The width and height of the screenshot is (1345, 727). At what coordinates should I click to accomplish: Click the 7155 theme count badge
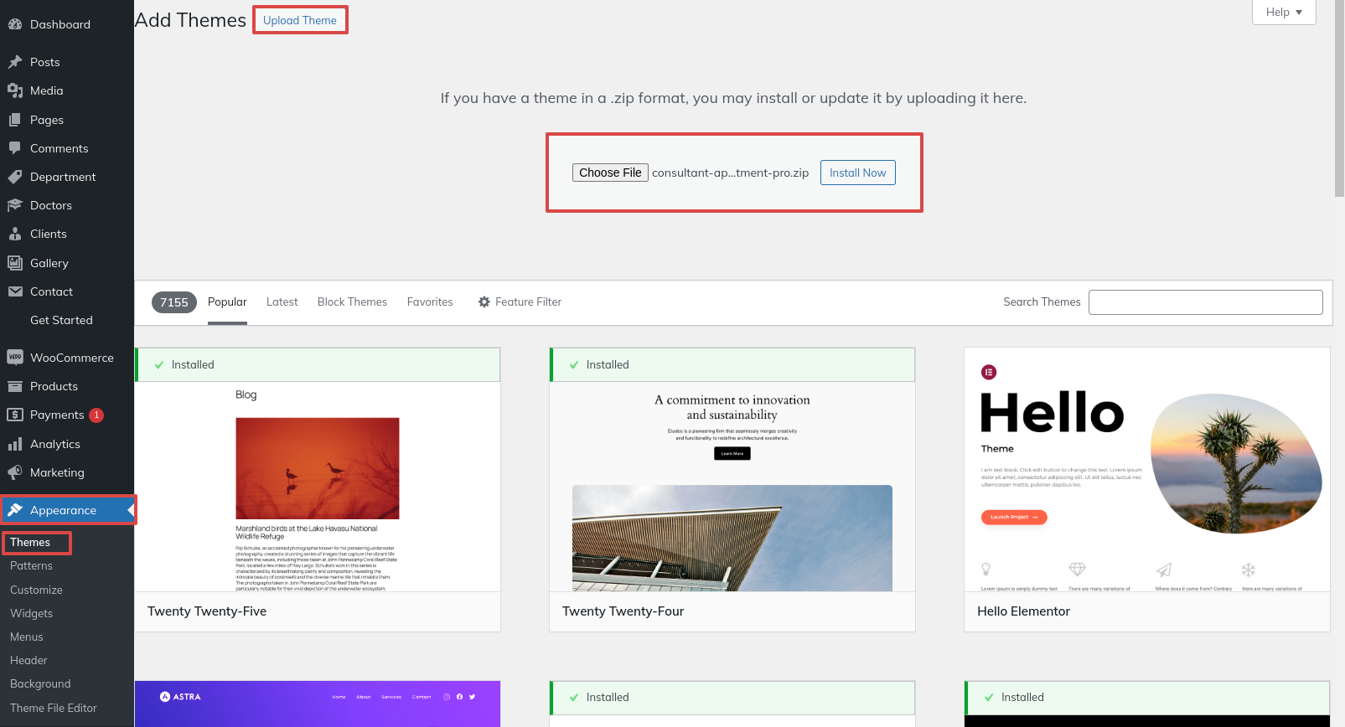[174, 302]
